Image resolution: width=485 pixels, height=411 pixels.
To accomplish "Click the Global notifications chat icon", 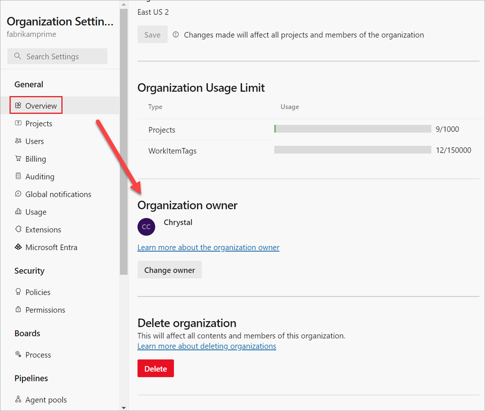I will pyautogui.click(x=18, y=194).
